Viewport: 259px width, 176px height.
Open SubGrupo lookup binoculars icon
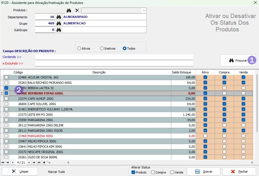[x=59, y=30]
